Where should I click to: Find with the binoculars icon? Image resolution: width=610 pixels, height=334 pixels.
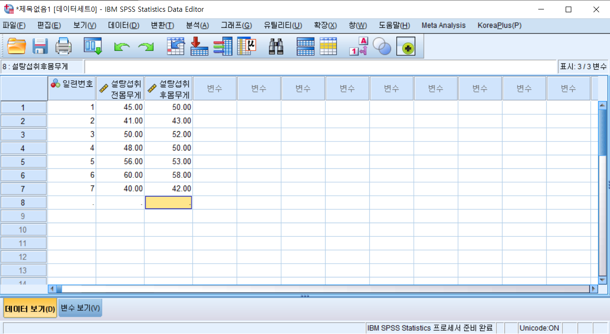click(276, 46)
